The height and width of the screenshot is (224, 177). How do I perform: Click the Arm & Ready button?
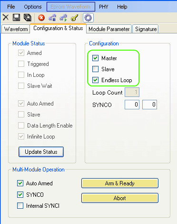click(x=120, y=183)
